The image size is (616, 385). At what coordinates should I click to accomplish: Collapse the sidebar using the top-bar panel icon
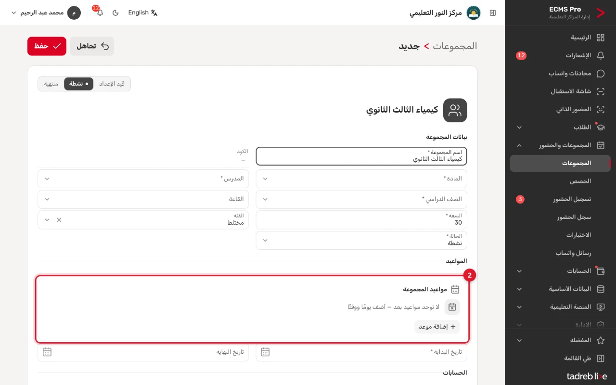[x=492, y=13]
